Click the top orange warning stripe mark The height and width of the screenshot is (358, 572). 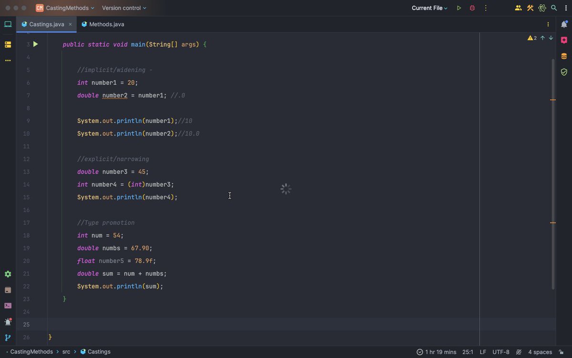click(x=553, y=100)
